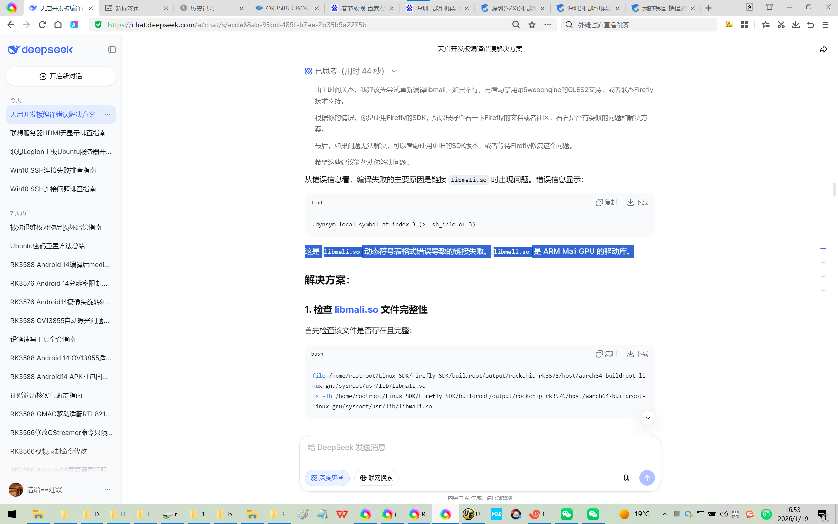Collapse the DeepSeek sidebar panel
The width and height of the screenshot is (838, 524).
pyautogui.click(x=112, y=49)
